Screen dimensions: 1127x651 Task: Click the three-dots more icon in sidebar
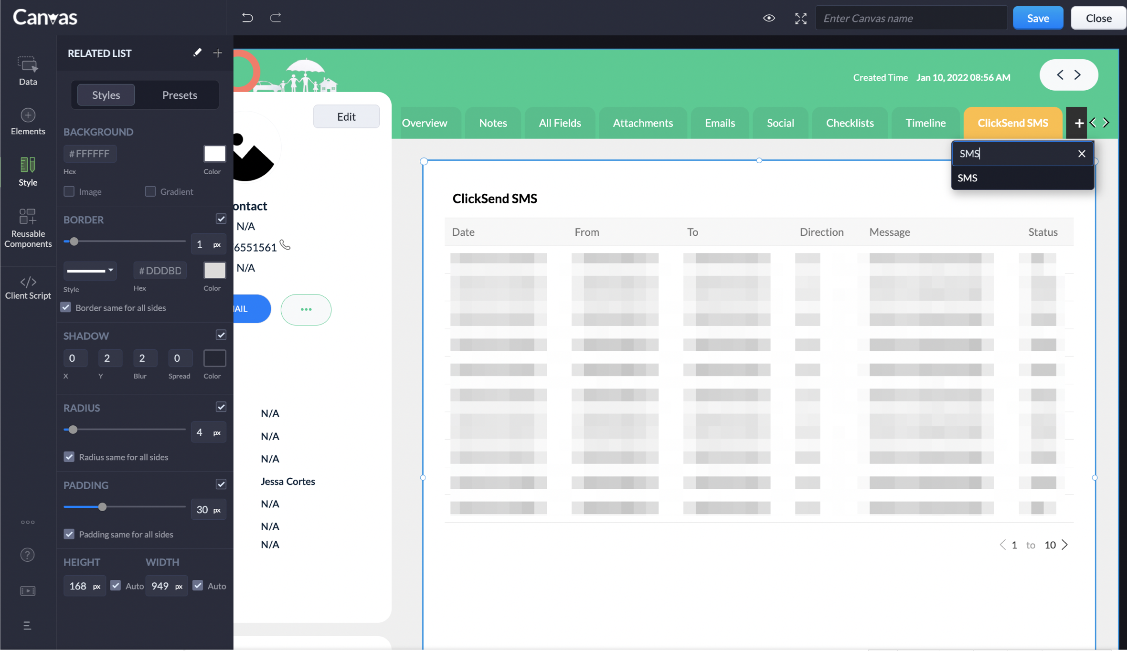[28, 522]
